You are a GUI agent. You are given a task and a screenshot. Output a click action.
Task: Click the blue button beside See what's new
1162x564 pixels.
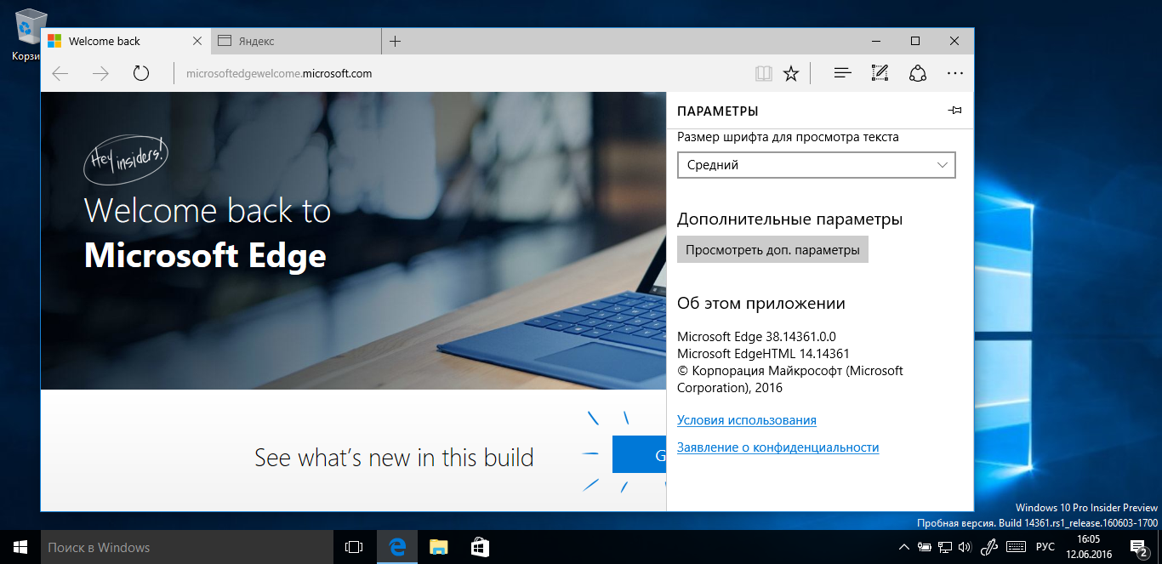[639, 456]
